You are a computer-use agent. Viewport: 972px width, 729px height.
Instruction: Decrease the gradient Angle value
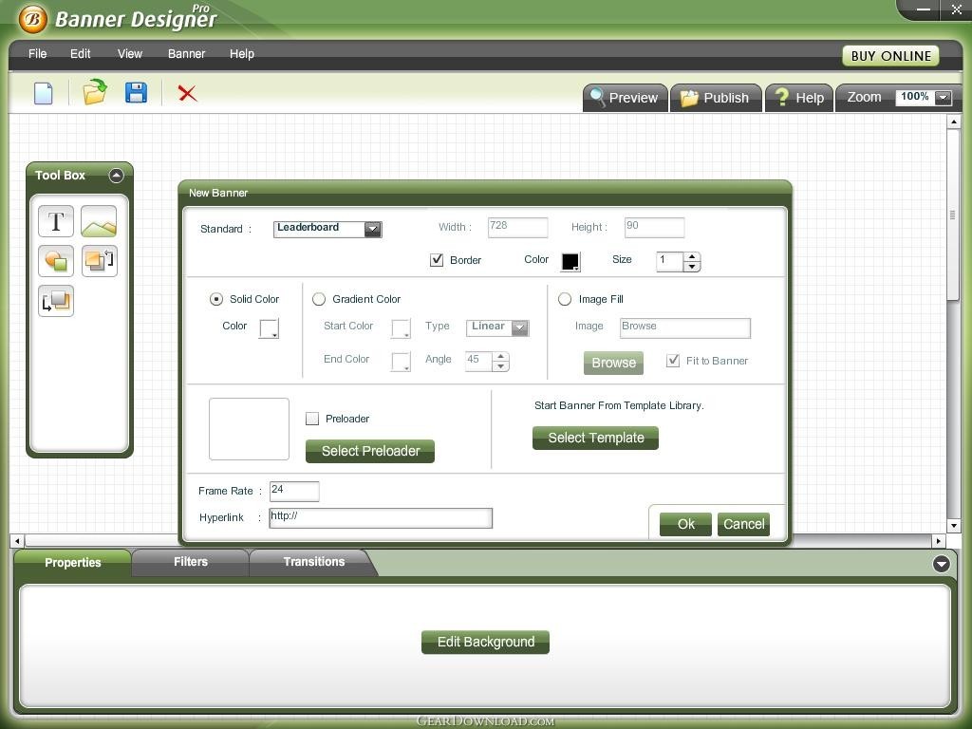click(x=501, y=366)
